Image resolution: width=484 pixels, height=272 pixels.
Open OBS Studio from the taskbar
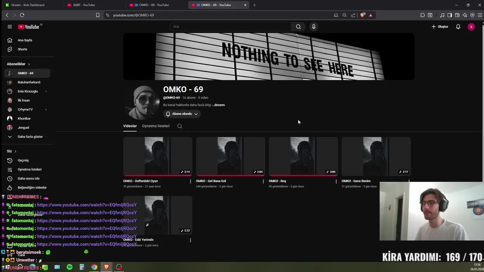tap(119, 267)
